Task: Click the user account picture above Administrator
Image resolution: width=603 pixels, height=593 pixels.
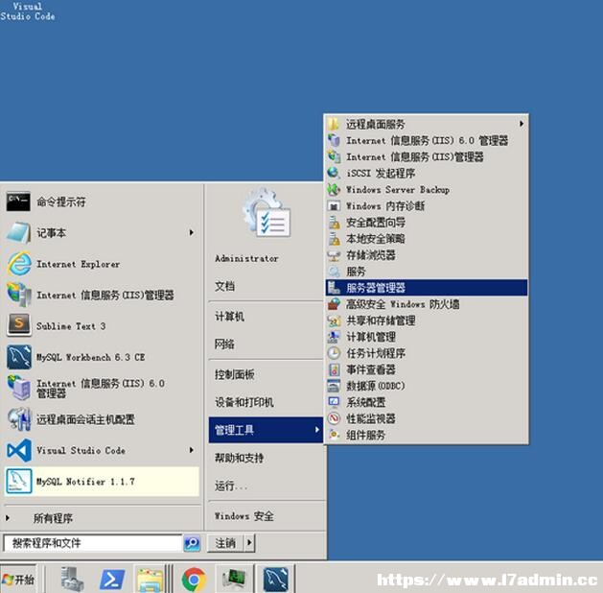Action: 267,212
